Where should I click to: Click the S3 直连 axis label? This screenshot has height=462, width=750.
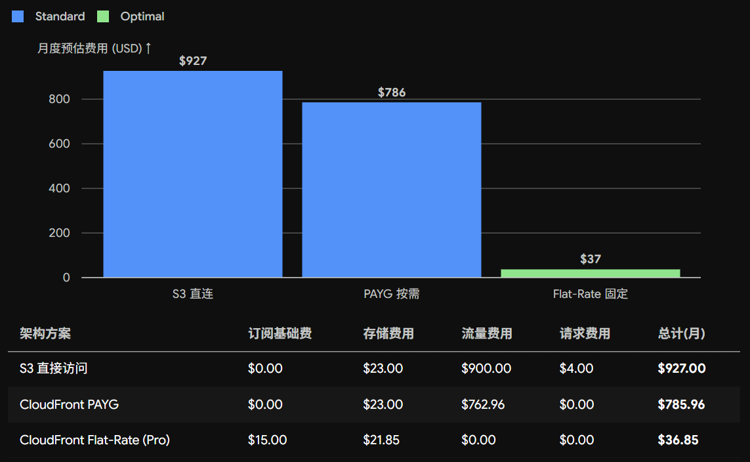pyautogui.click(x=193, y=293)
